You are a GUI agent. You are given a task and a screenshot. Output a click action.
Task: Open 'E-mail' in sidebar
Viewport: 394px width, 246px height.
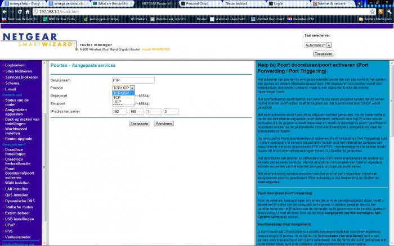point(11,89)
